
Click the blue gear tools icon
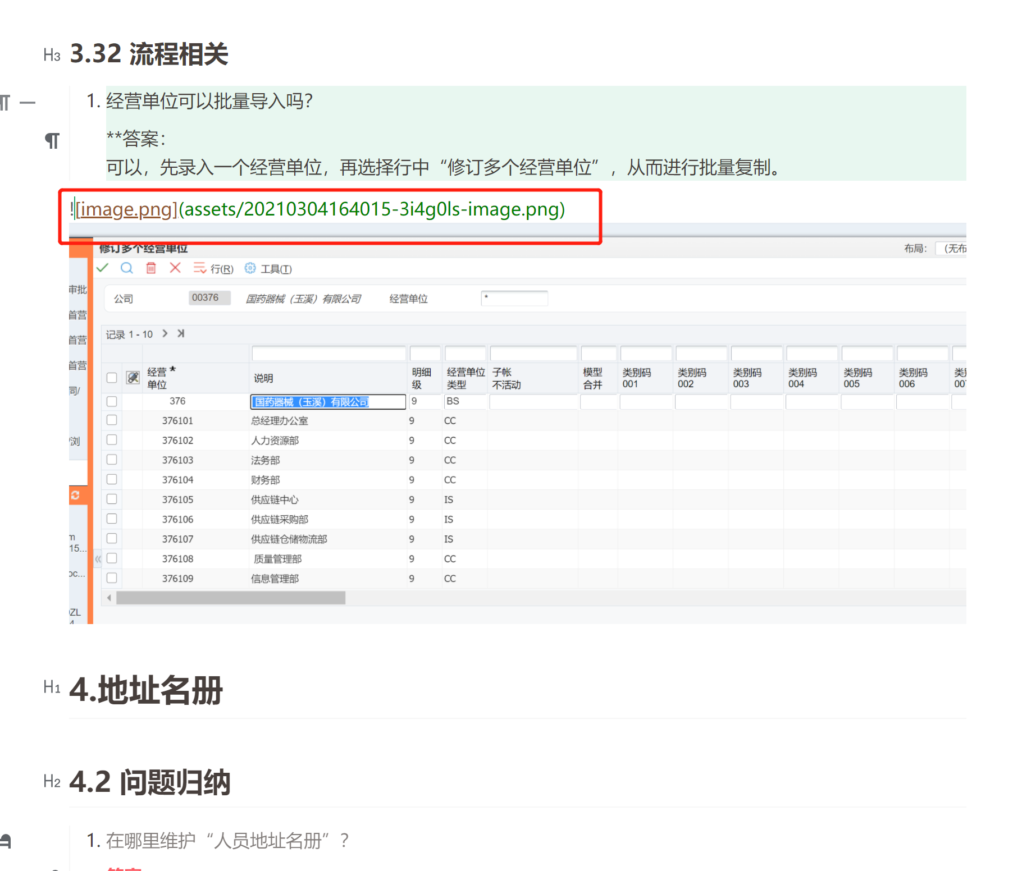tap(250, 269)
